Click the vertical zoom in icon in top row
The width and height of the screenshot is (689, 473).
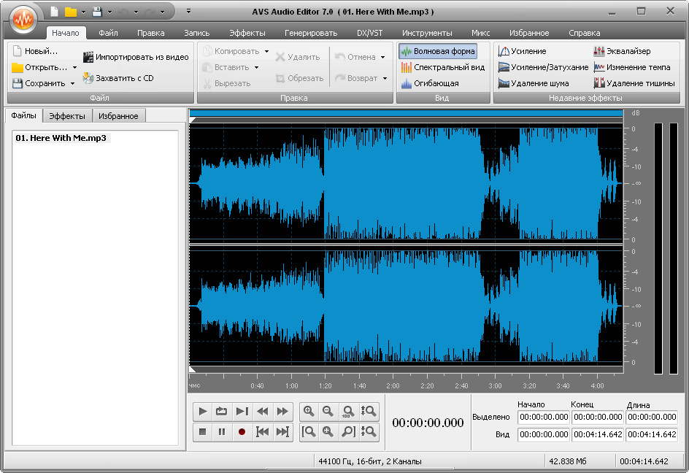pos(369,412)
